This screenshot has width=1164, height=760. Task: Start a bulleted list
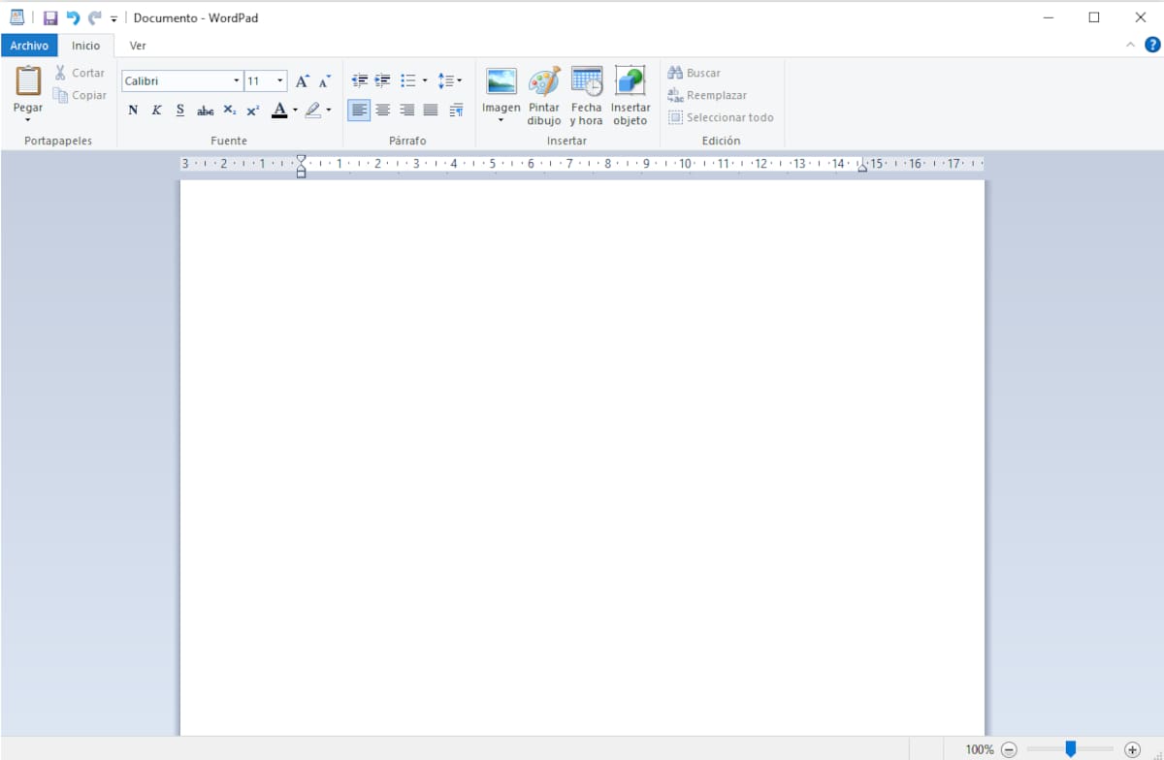click(408, 80)
